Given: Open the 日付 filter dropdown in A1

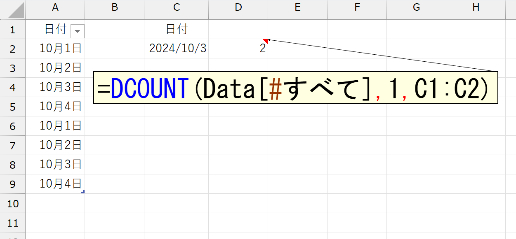Looking at the screenshot, I should coord(78,31).
